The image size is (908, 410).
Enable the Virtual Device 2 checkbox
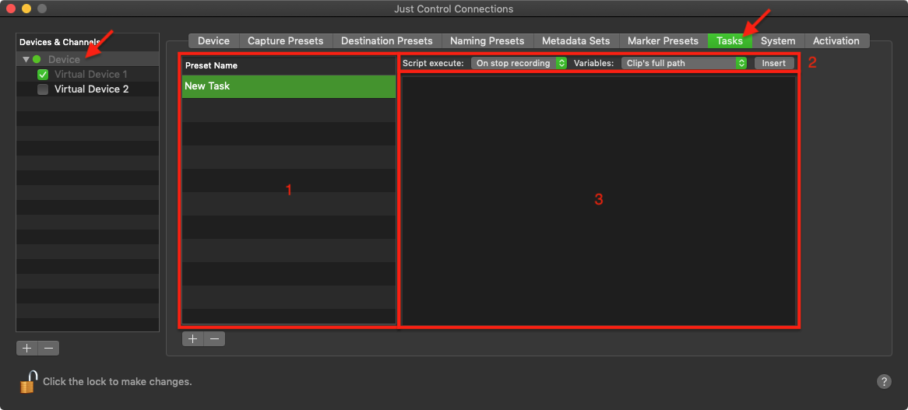[x=42, y=89]
